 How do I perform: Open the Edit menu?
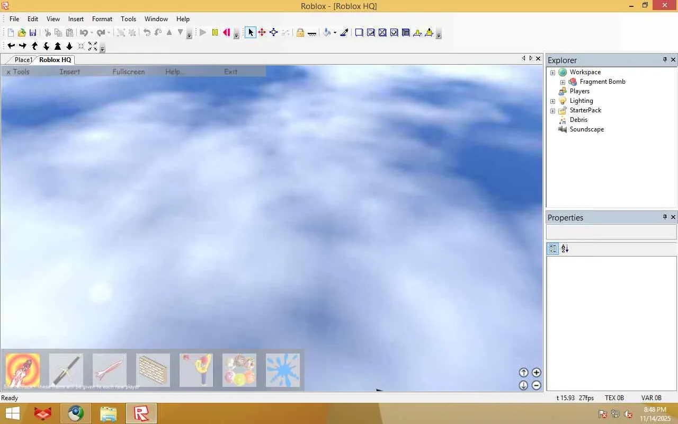[x=33, y=19]
